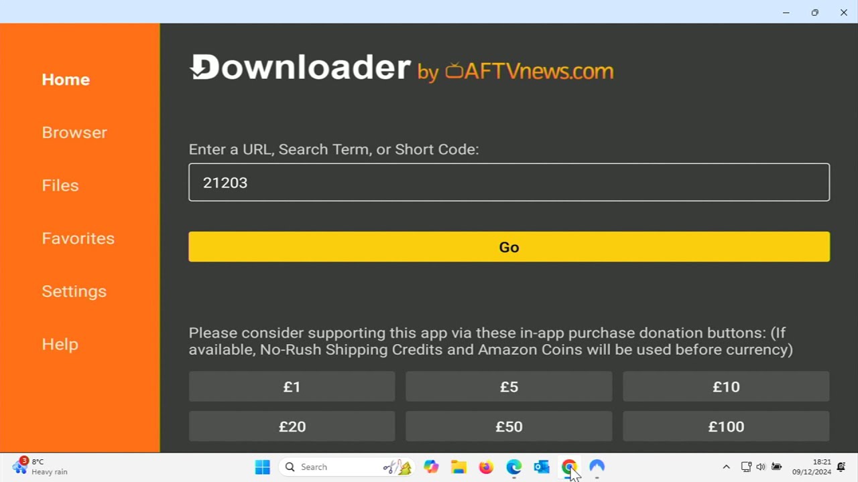This screenshot has width=858, height=482.
Task: Open the NordVPN taskbar icon
Action: pyautogui.click(x=597, y=467)
